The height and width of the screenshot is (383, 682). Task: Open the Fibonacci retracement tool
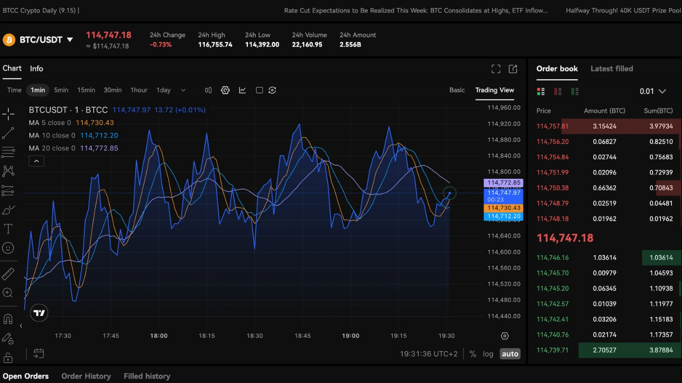click(8, 152)
